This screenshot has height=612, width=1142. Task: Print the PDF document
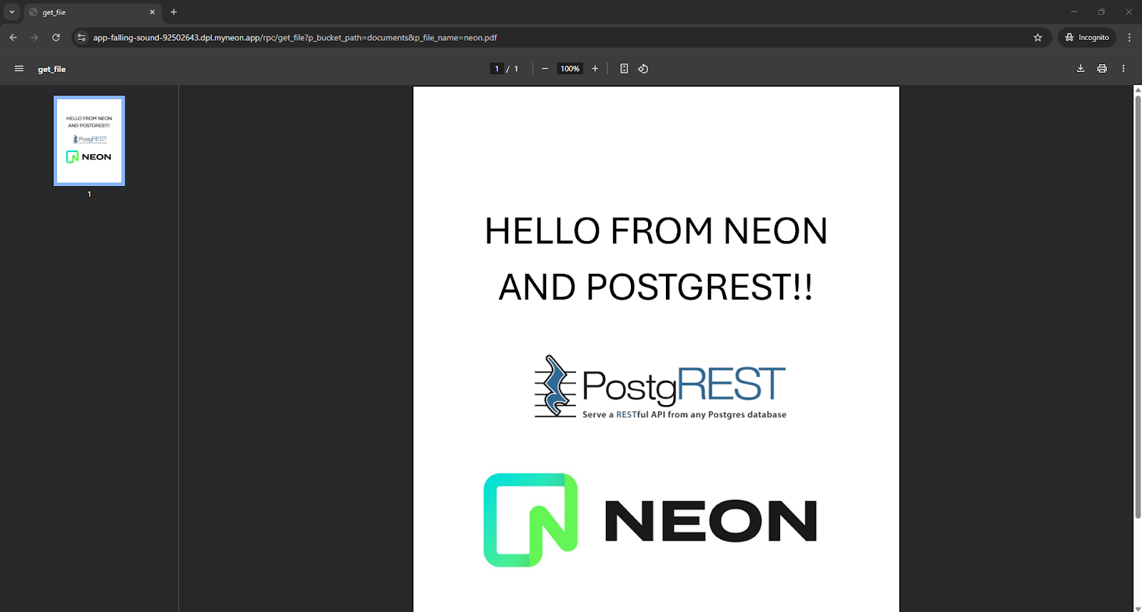coord(1102,68)
